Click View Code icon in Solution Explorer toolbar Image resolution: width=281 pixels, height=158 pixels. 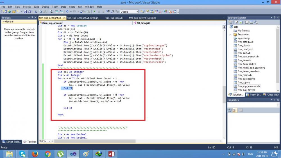point(247,22)
